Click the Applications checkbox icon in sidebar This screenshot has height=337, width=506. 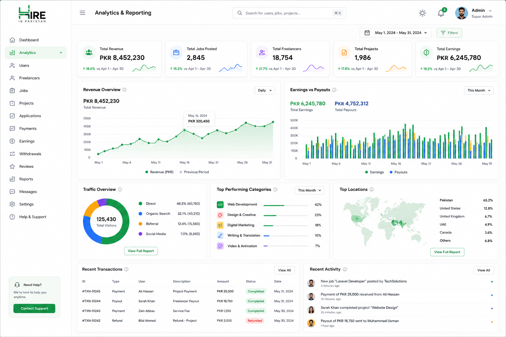click(12, 116)
